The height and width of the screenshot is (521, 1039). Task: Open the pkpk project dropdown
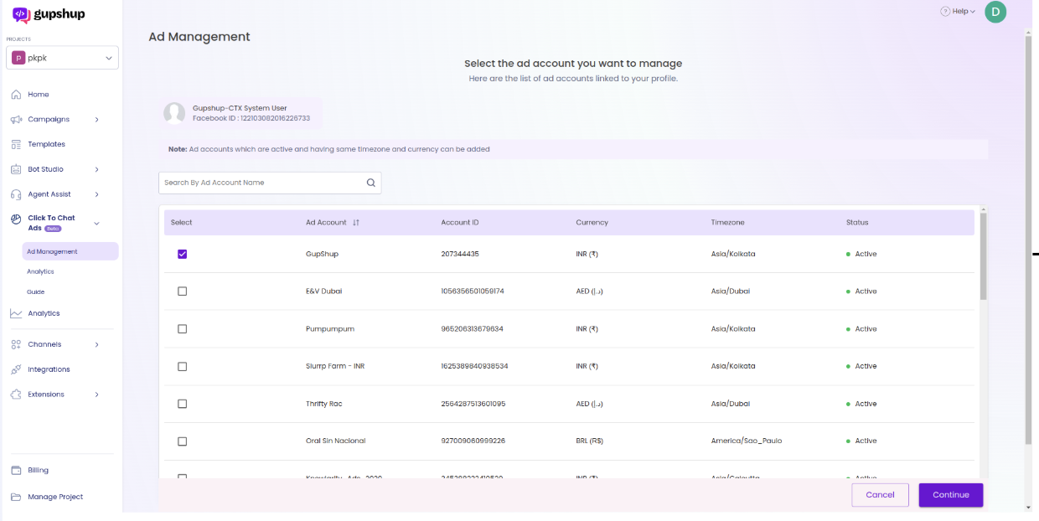pyautogui.click(x=62, y=58)
